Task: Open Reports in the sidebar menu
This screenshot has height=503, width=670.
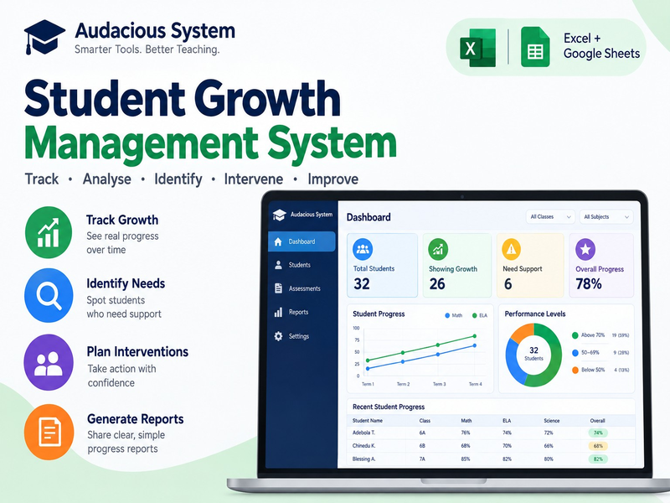Action: [x=301, y=312]
